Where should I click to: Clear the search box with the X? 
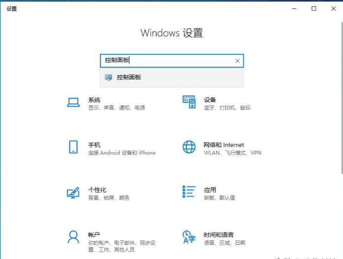point(237,61)
